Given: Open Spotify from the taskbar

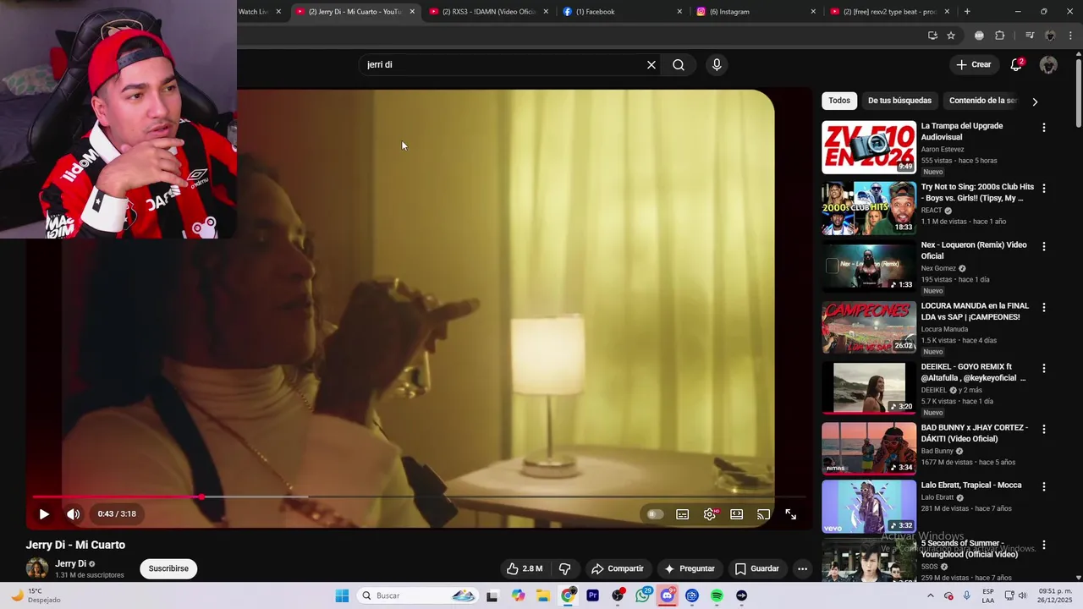Looking at the screenshot, I should tap(717, 595).
